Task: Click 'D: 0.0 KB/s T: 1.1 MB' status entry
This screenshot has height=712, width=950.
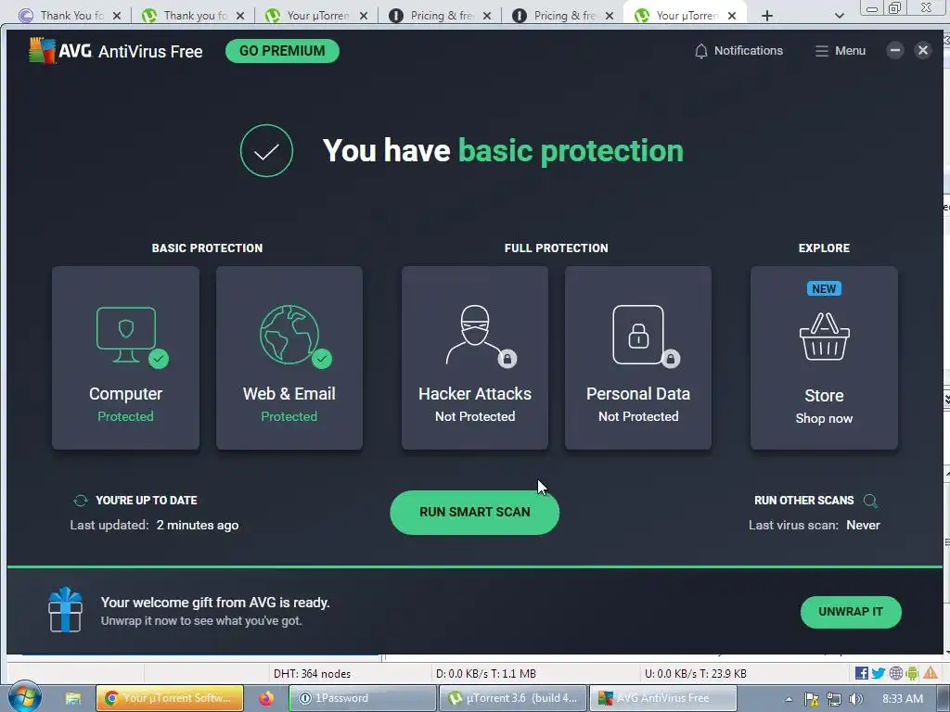Action: pos(486,673)
